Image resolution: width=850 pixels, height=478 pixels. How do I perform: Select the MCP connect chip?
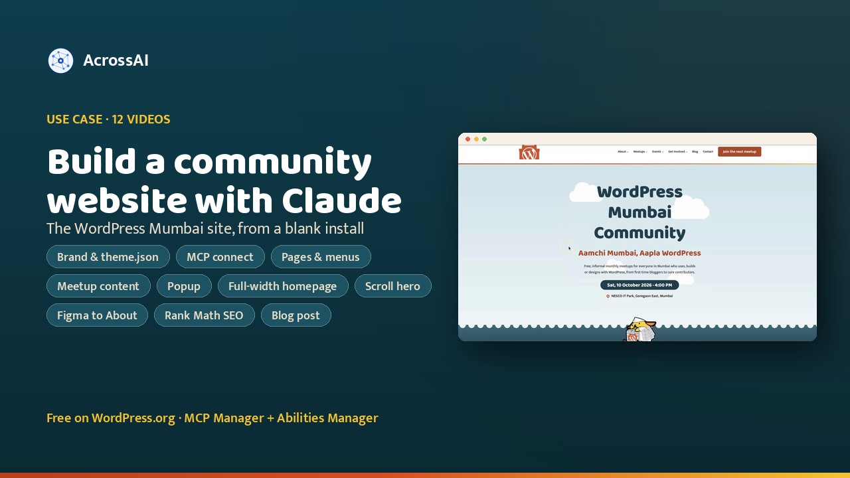(220, 257)
